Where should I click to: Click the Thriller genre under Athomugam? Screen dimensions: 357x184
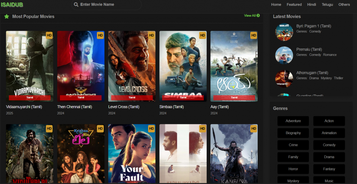pyautogui.click(x=339, y=78)
